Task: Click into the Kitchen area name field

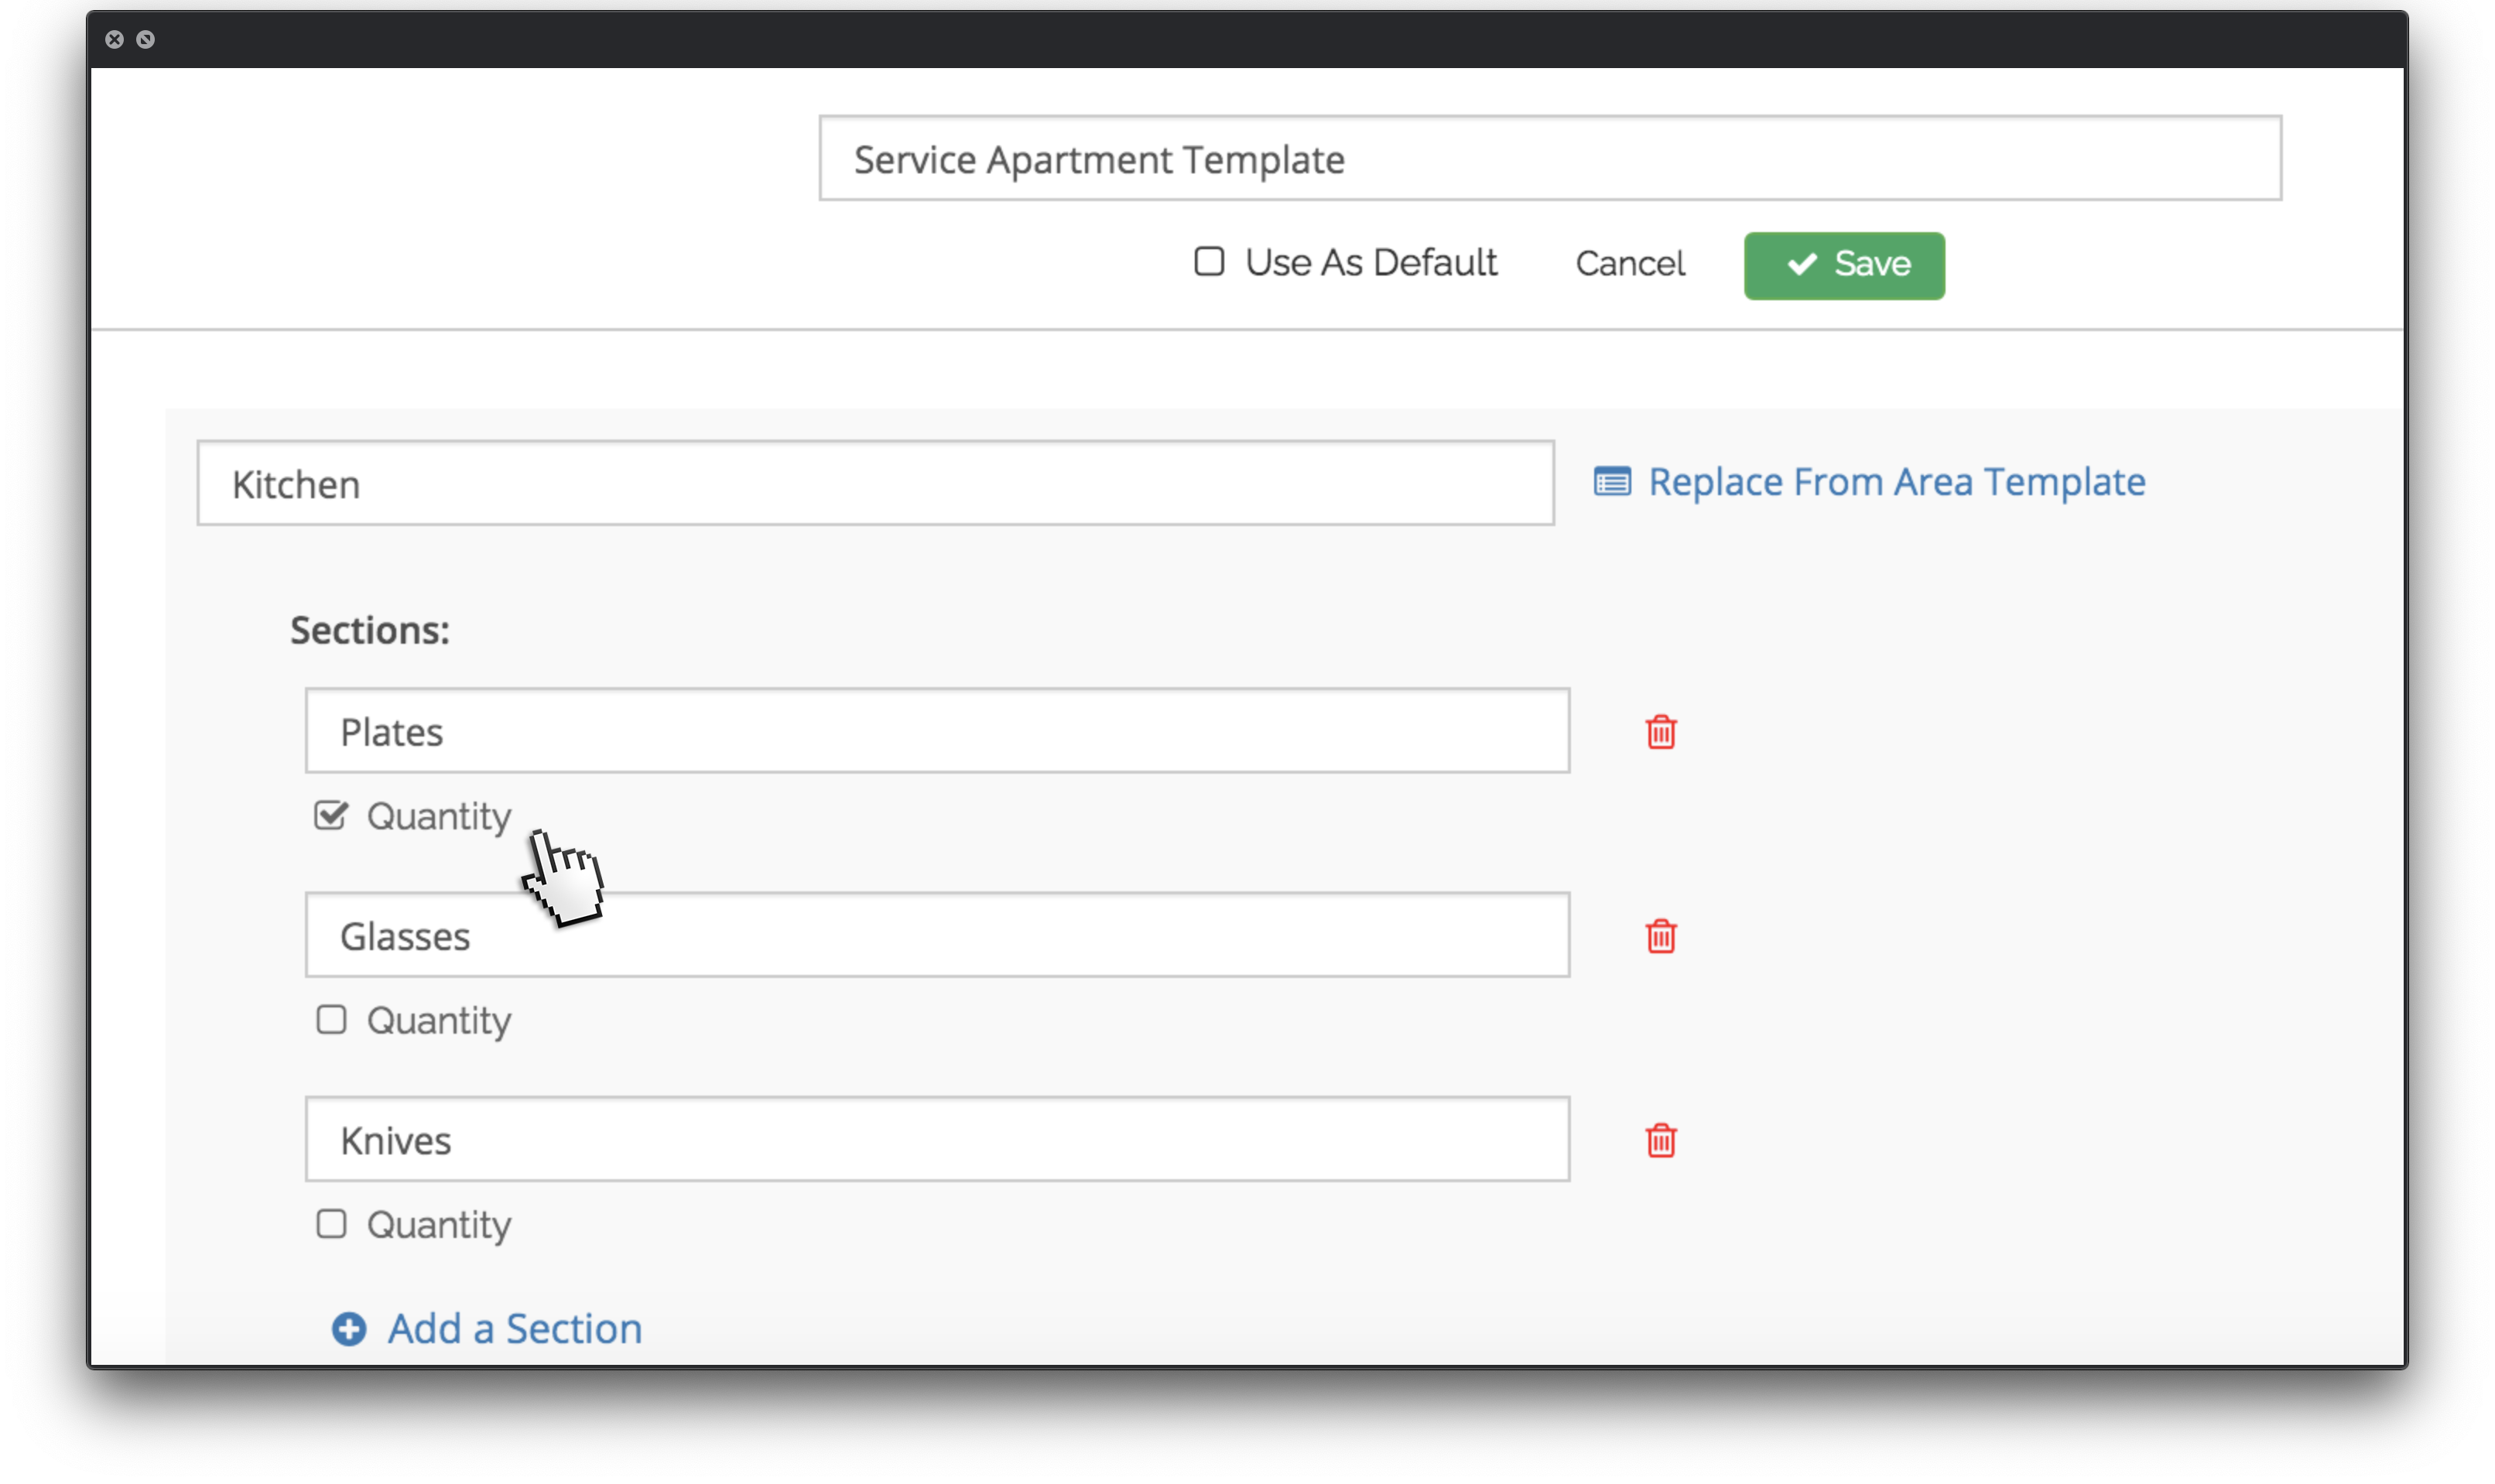Action: click(x=875, y=484)
